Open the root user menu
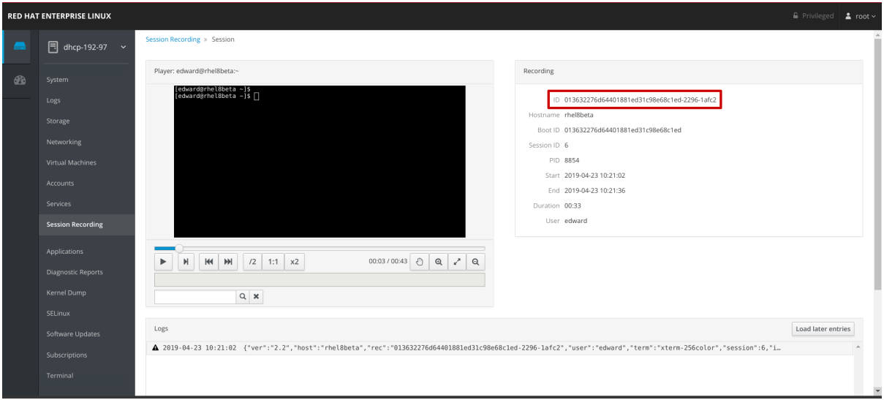Image resolution: width=884 pixels, height=400 pixels. pos(860,16)
